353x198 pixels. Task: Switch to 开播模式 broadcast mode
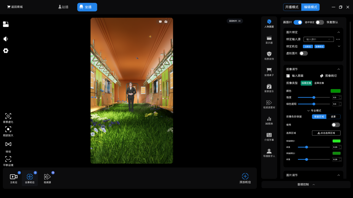[292, 7]
